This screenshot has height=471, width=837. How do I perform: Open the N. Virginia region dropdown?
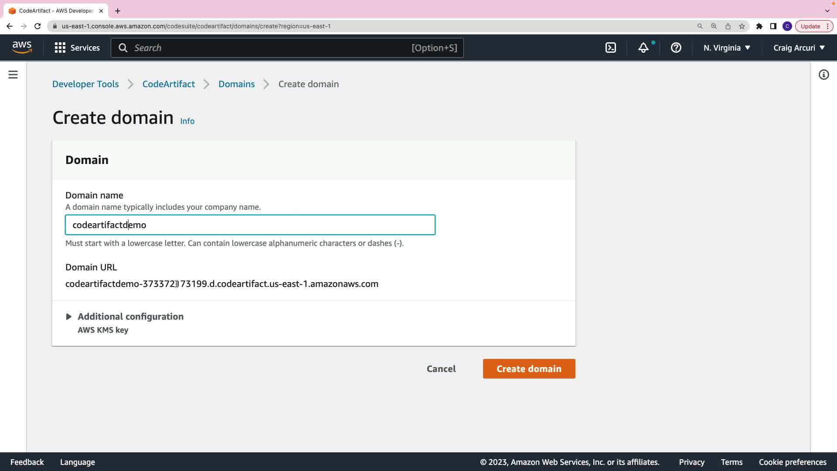point(727,48)
